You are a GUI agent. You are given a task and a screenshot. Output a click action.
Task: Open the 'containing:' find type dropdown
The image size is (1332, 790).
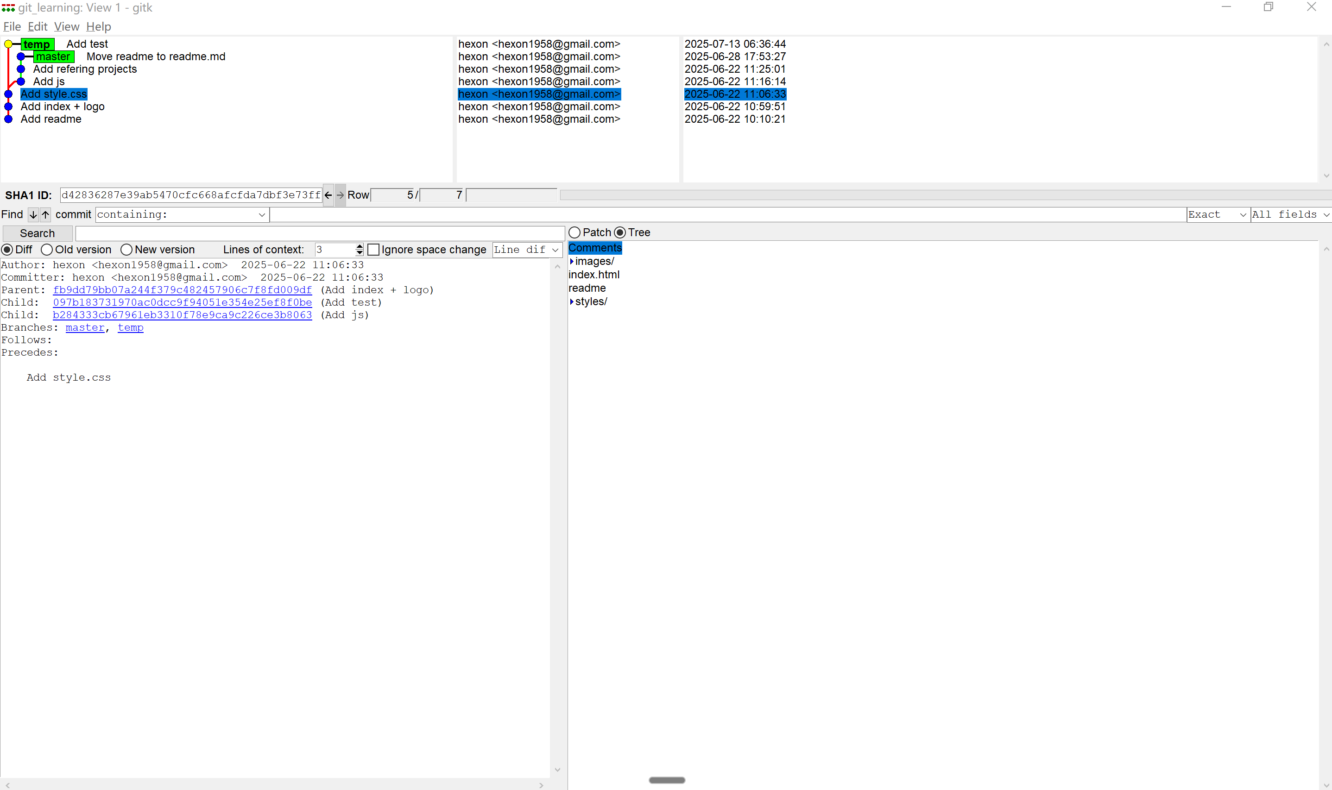click(181, 214)
